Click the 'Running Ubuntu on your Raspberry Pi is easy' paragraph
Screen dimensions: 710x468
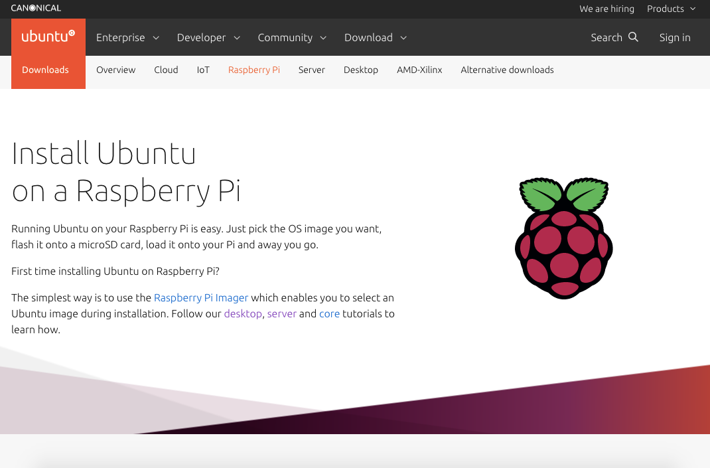(x=196, y=236)
